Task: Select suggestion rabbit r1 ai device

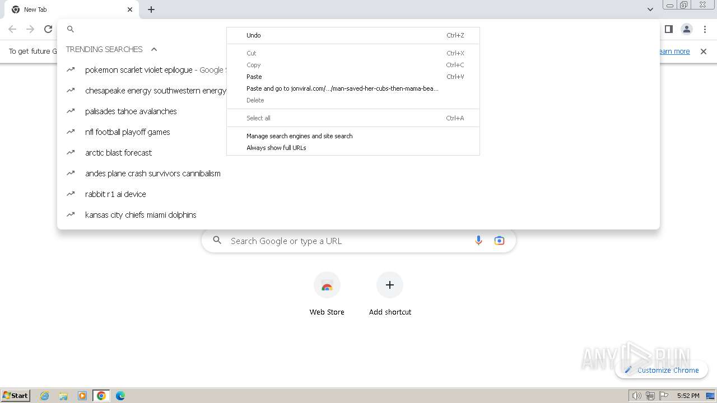Action: tap(358, 194)
